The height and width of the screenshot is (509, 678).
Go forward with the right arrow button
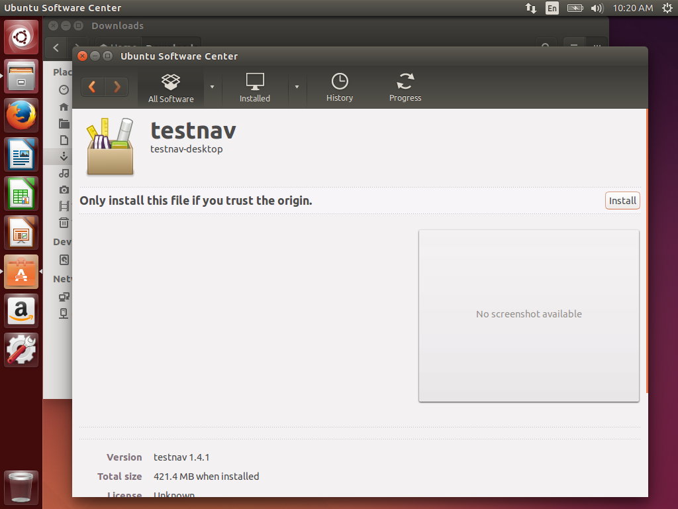tap(117, 87)
